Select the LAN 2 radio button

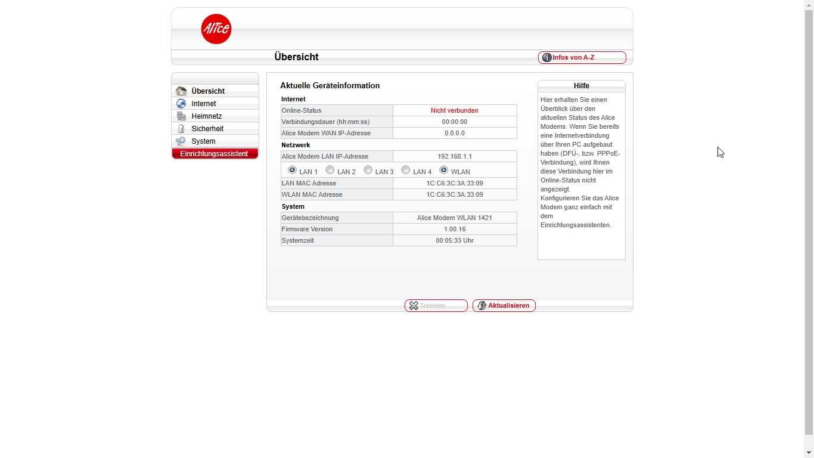point(330,170)
